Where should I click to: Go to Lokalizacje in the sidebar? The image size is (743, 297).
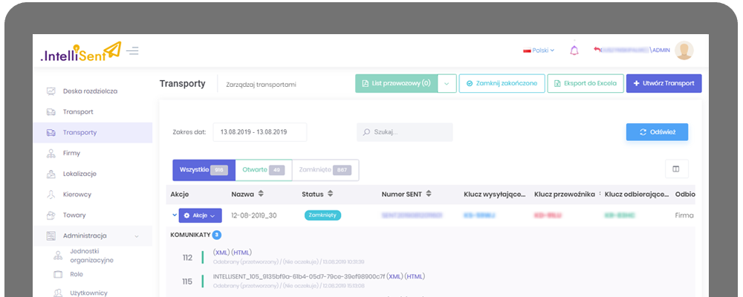tap(80, 174)
